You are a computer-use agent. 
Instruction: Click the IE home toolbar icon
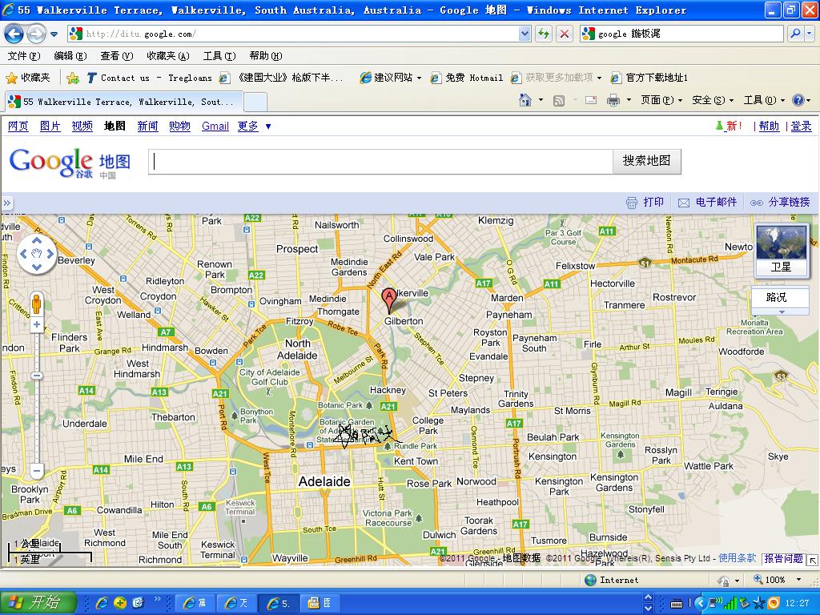[x=525, y=100]
